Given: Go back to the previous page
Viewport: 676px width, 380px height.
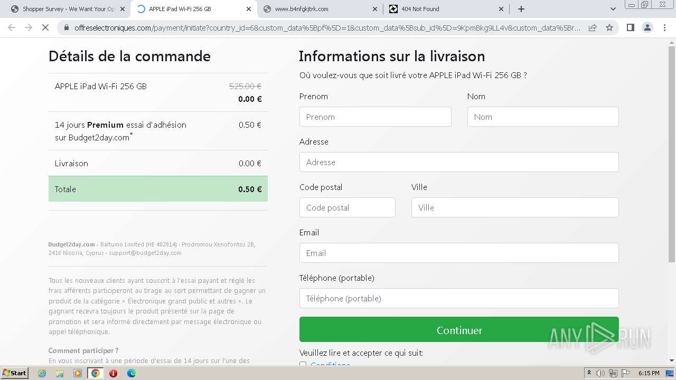Looking at the screenshot, I should 12,27.
